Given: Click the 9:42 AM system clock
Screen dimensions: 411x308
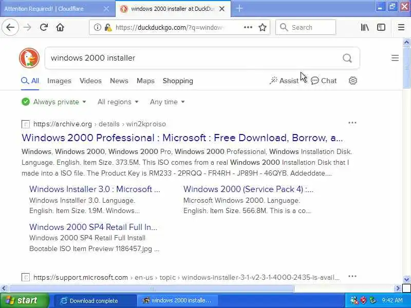Looking at the screenshot, I should pyautogui.click(x=392, y=300).
